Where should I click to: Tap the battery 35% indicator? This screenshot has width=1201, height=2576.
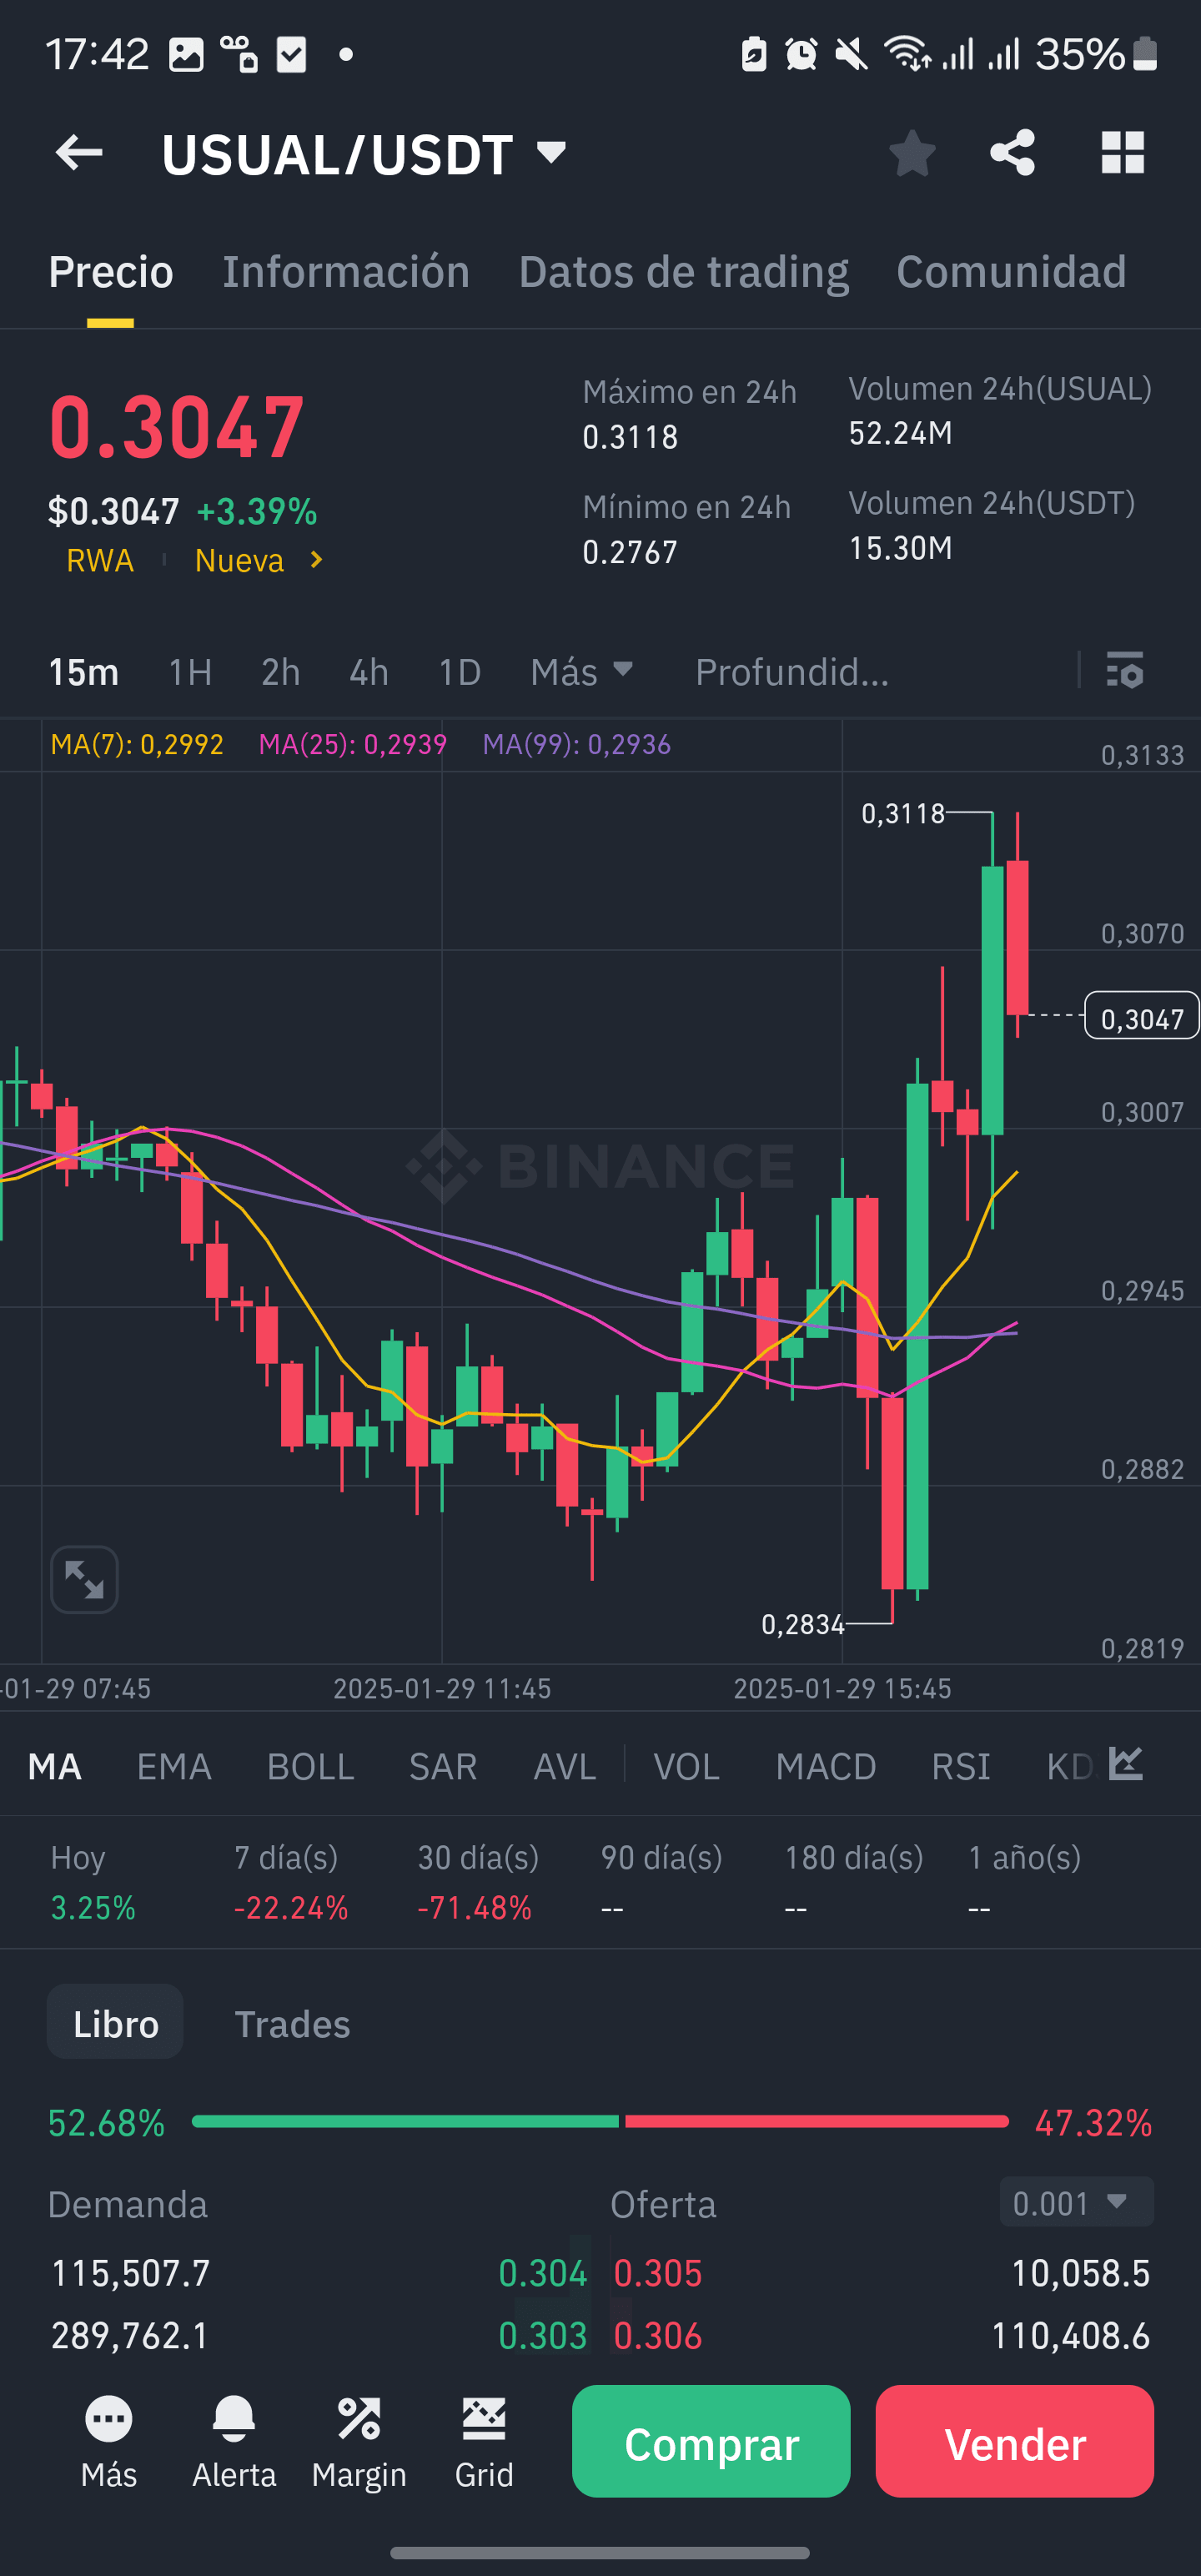click(x=1096, y=54)
